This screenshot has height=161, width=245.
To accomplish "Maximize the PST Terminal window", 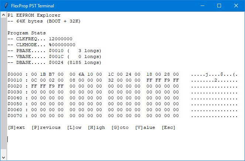I will coord(219,6).
